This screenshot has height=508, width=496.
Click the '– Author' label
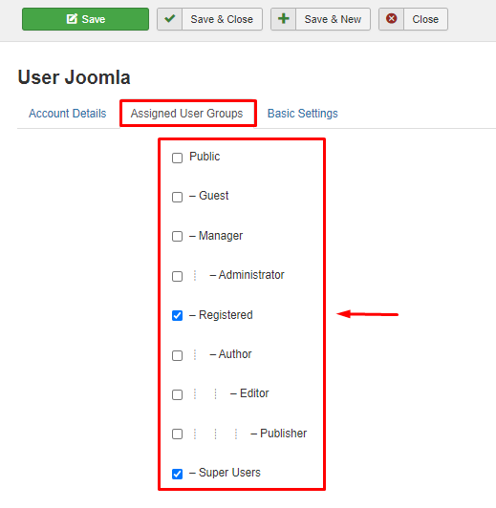pos(230,354)
